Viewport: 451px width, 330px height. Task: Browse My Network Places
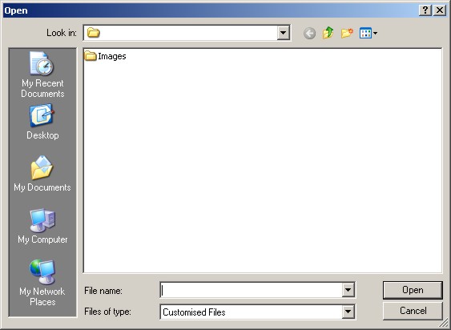point(42,283)
